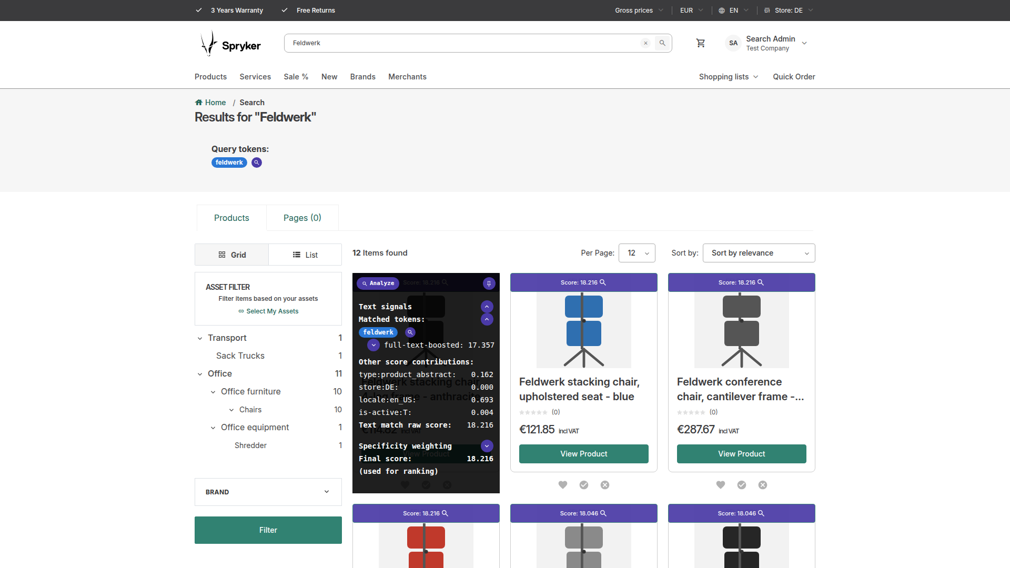Click the Home breadcrumb link
The height and width of the screenshot is (568, 1010).
click(216, 103)
